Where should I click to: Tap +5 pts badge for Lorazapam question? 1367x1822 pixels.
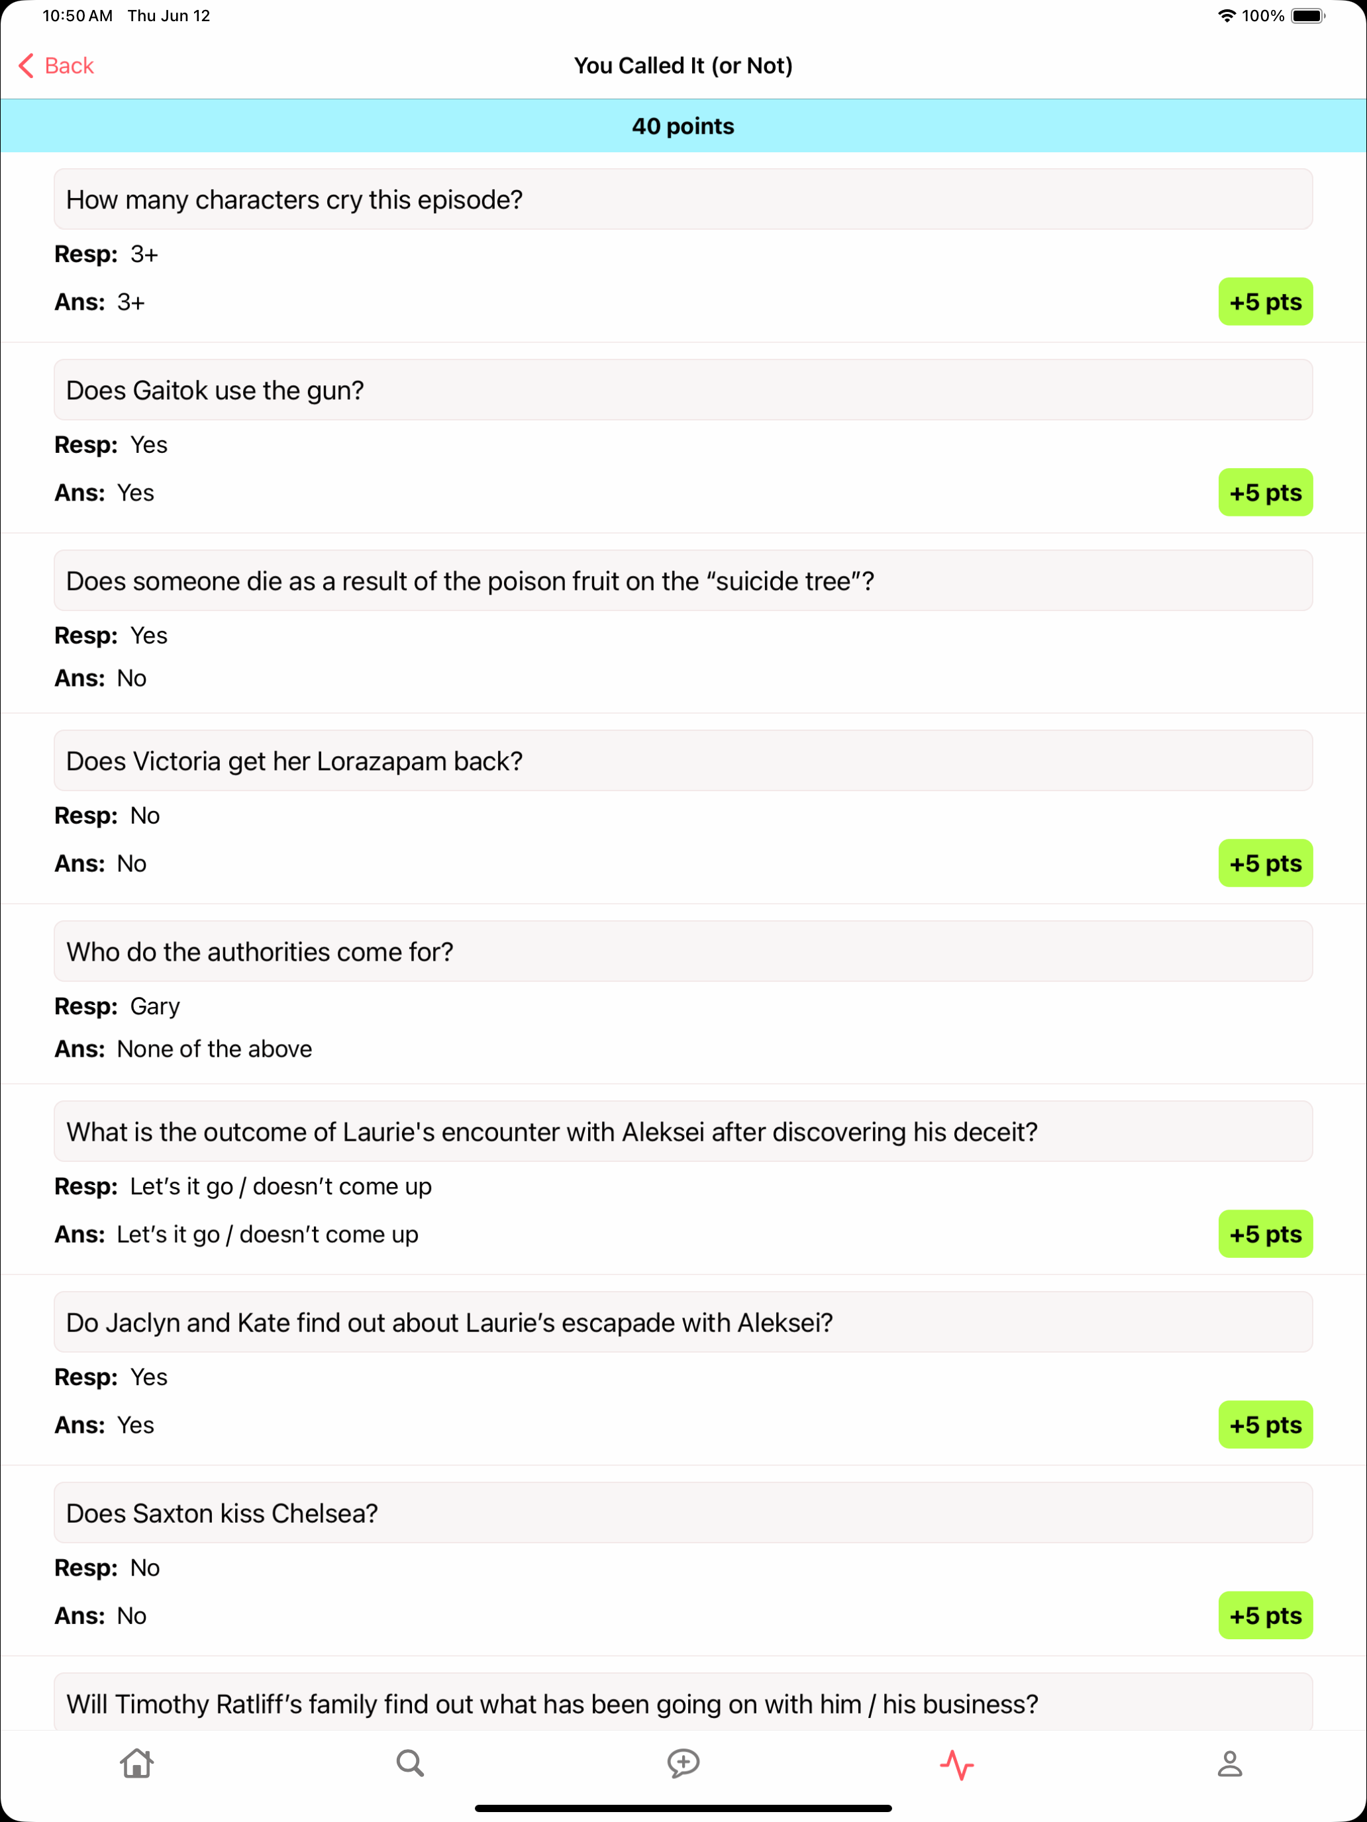[x=1265, y=863]
